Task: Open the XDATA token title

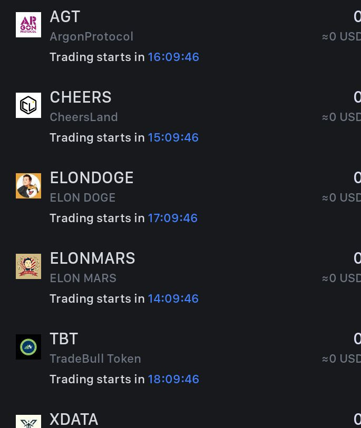Action: coord(74,419)
